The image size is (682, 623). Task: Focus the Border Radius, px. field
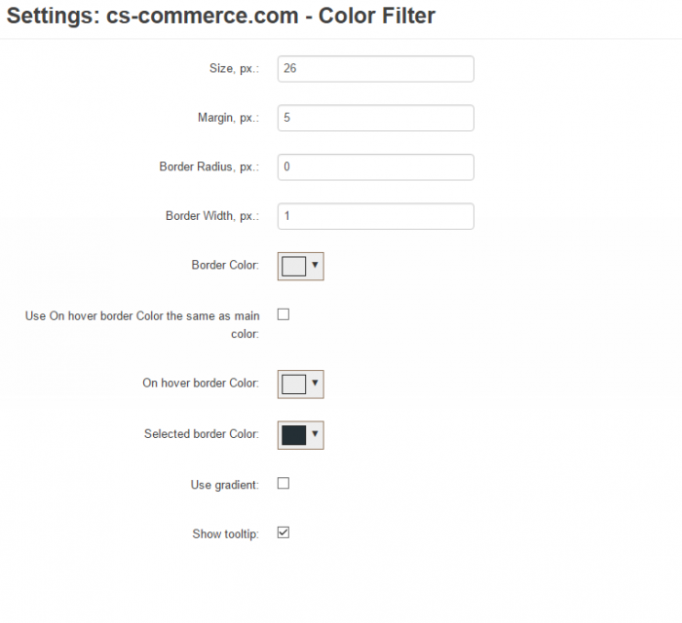click(376, 166)
